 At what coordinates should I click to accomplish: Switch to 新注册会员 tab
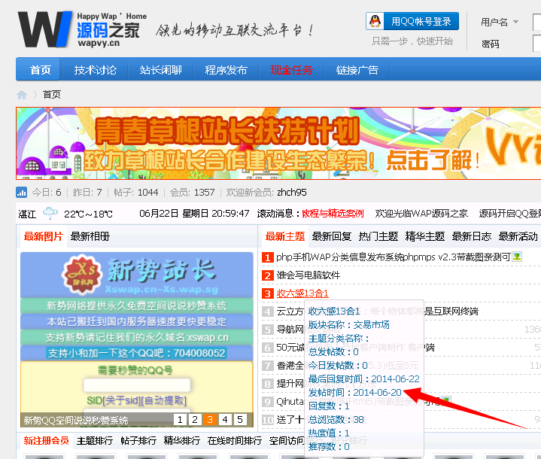coord(46,441)
